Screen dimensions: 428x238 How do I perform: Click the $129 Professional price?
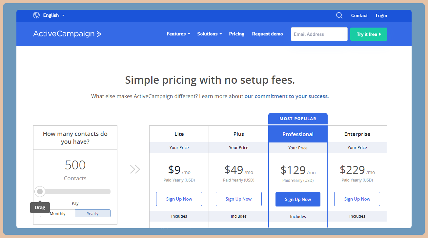point(293,170)
